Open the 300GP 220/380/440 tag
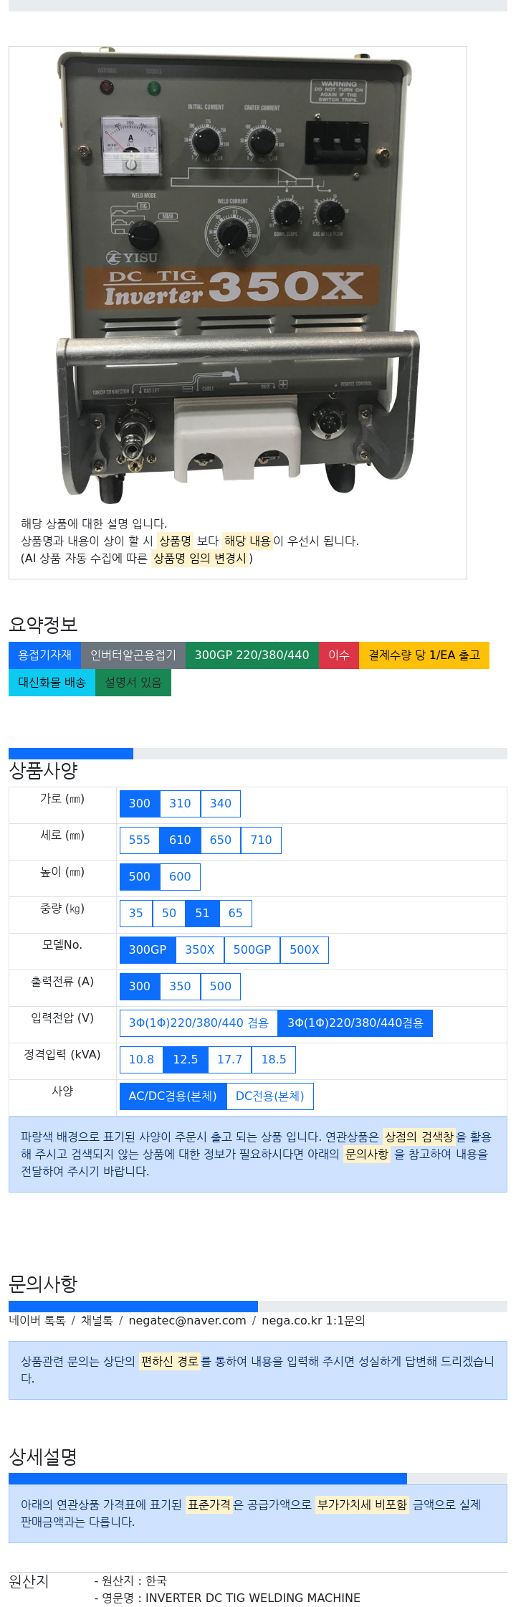This screenshot has height=1607, width=516. pyautogui.click(x=252, y=655)
